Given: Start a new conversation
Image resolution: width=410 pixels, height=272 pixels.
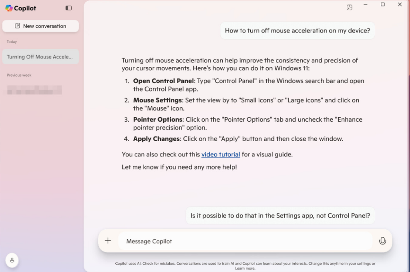Looking at the screenshot, I should [40, 26].
